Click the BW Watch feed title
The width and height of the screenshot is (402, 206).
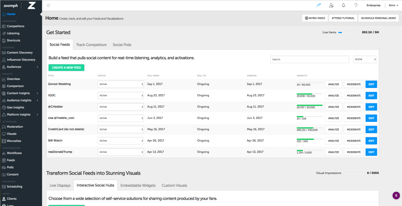click(55, 140)
